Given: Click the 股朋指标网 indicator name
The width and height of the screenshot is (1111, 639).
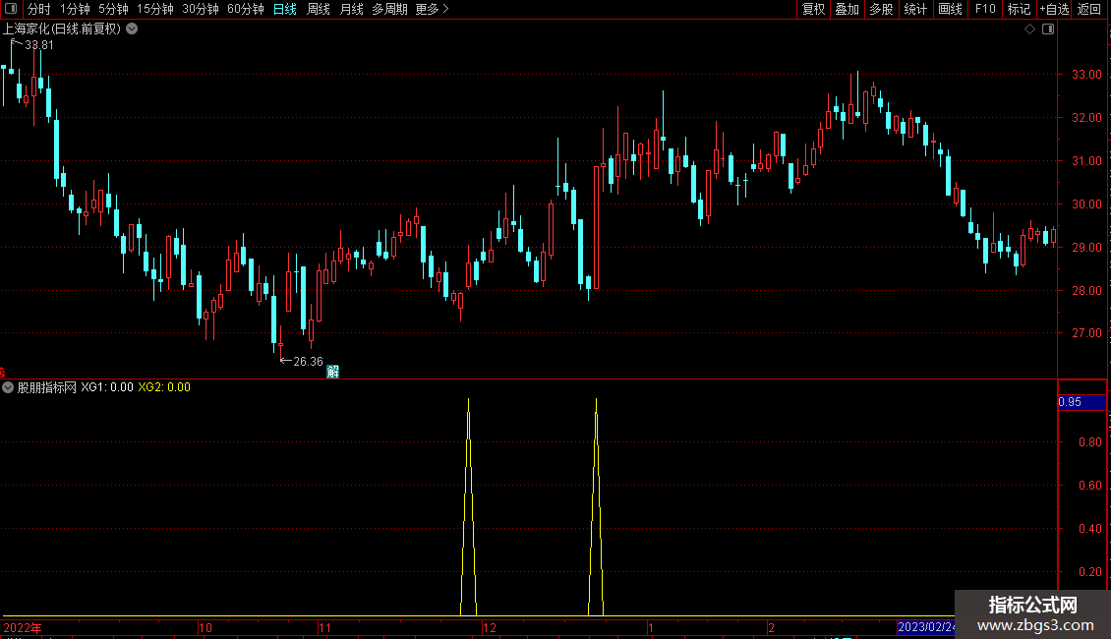Looking at the screenshot, I should 47,387.
